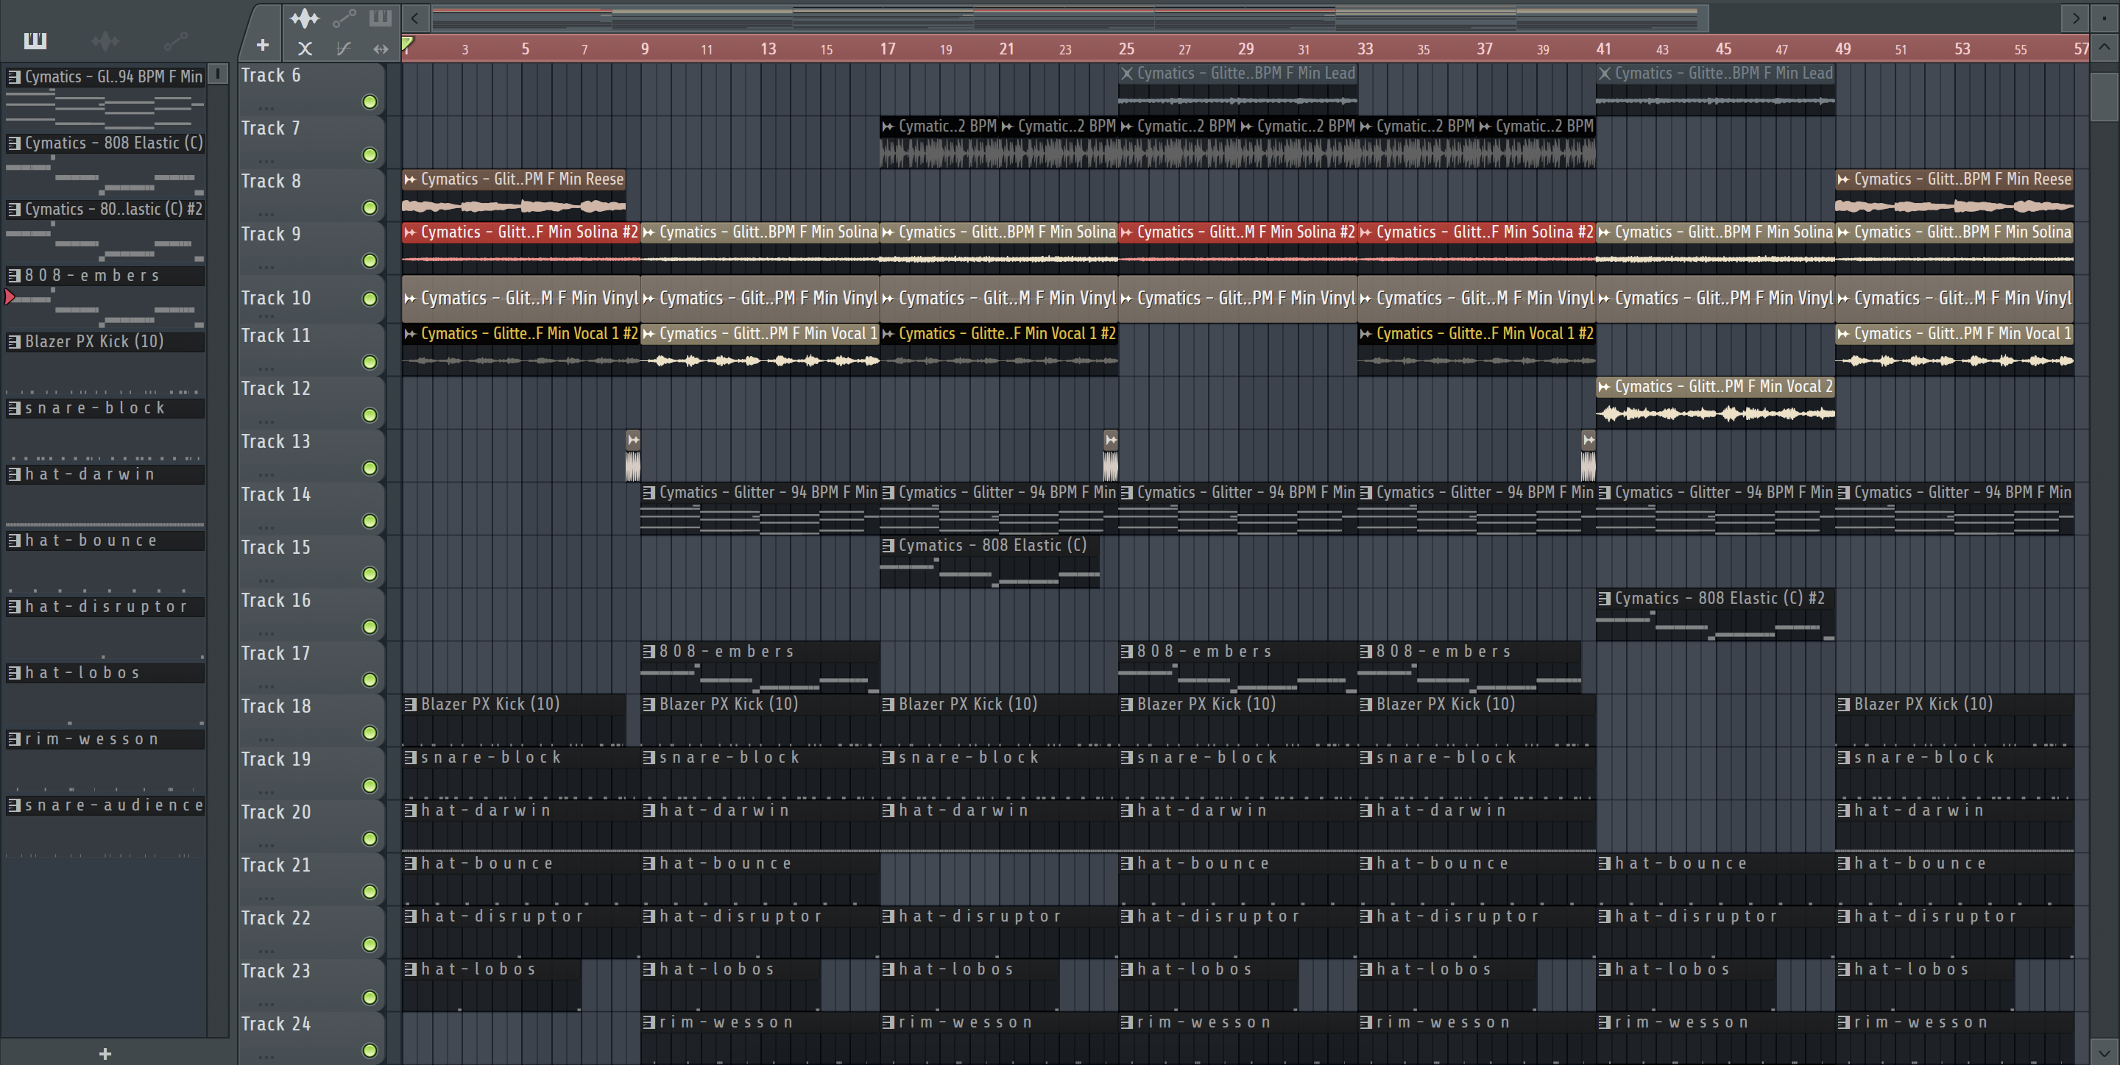Click the left arrow of the horizontal scrollbar
The height and width of the screenshot is (1065, 2120).
pyautogui.click(x=414, y=17)
